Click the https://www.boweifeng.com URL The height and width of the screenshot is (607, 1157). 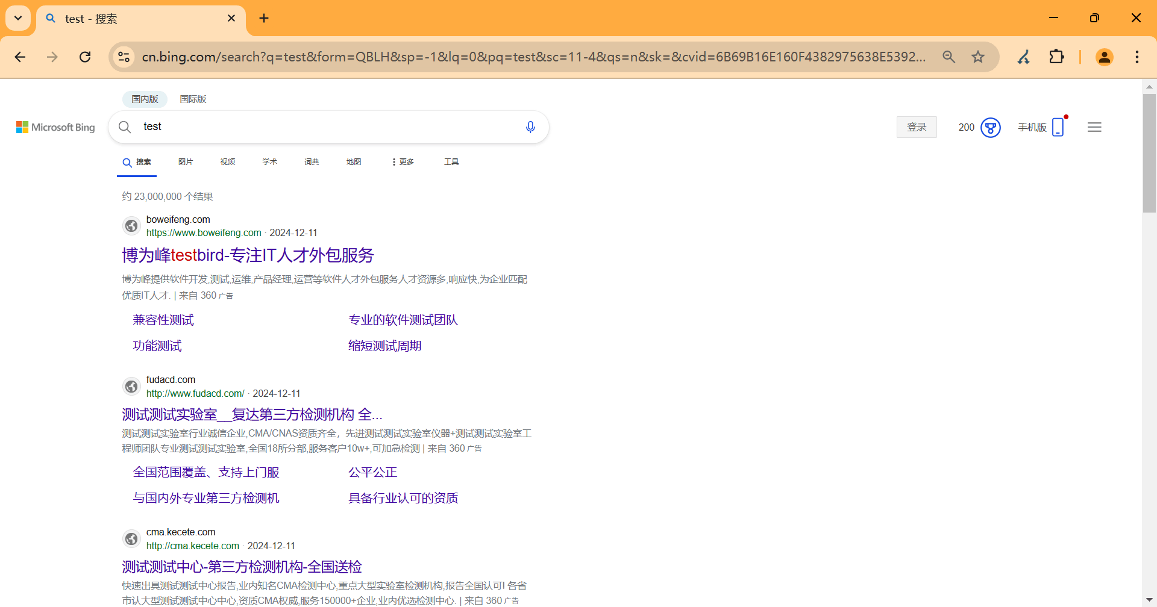point(204,232)
